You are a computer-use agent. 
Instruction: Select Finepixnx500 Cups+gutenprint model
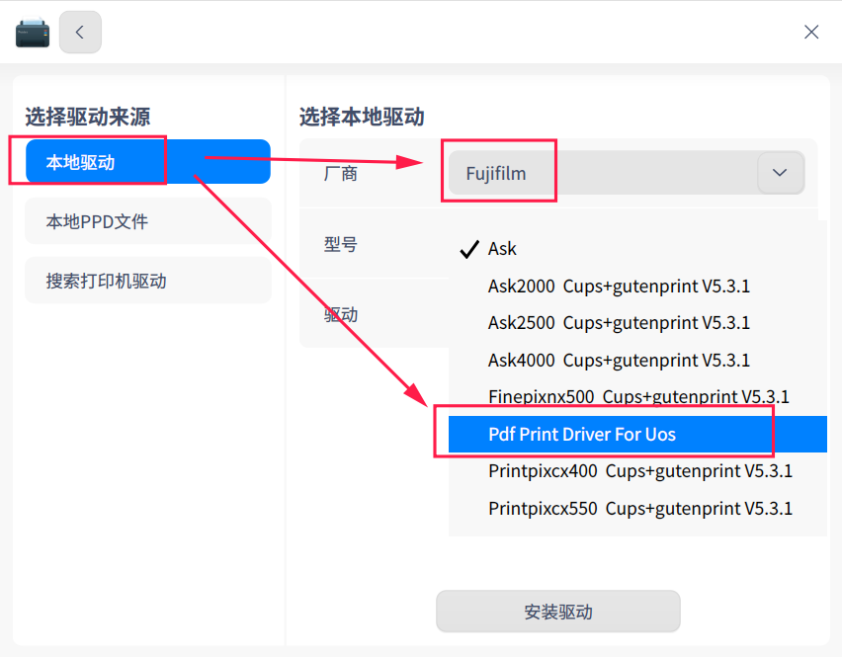(x=637, y=397)
